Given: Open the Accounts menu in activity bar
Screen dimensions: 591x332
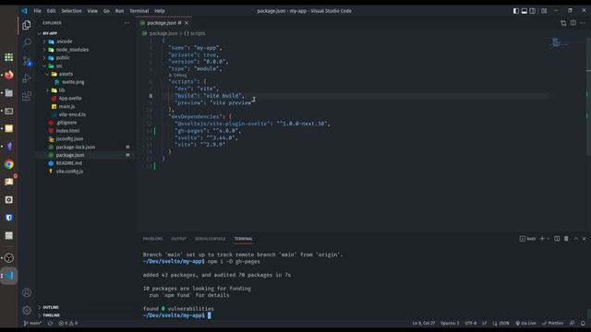Looking at the screenshot, I should coord(27,292).
